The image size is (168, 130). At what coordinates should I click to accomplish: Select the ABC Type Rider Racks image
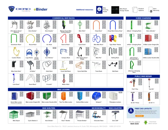[x=113, y=38]
